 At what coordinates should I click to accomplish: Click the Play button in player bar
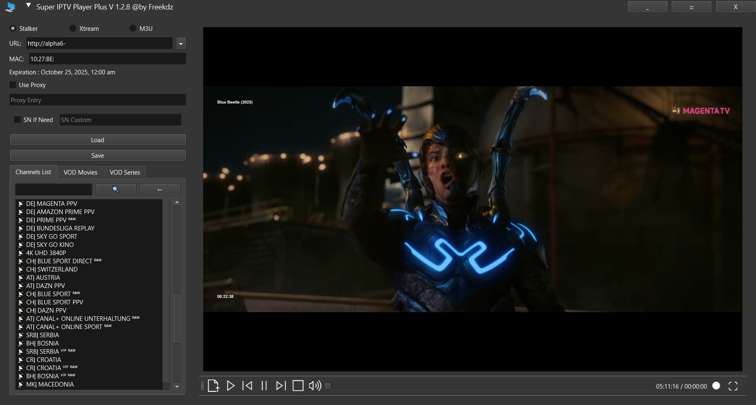(x=231, y=386)
